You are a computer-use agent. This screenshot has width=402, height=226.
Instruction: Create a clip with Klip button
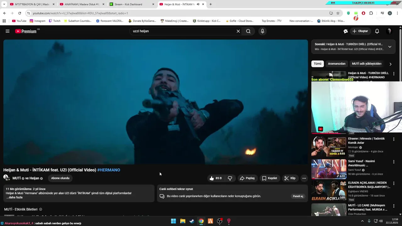point(290,178)
